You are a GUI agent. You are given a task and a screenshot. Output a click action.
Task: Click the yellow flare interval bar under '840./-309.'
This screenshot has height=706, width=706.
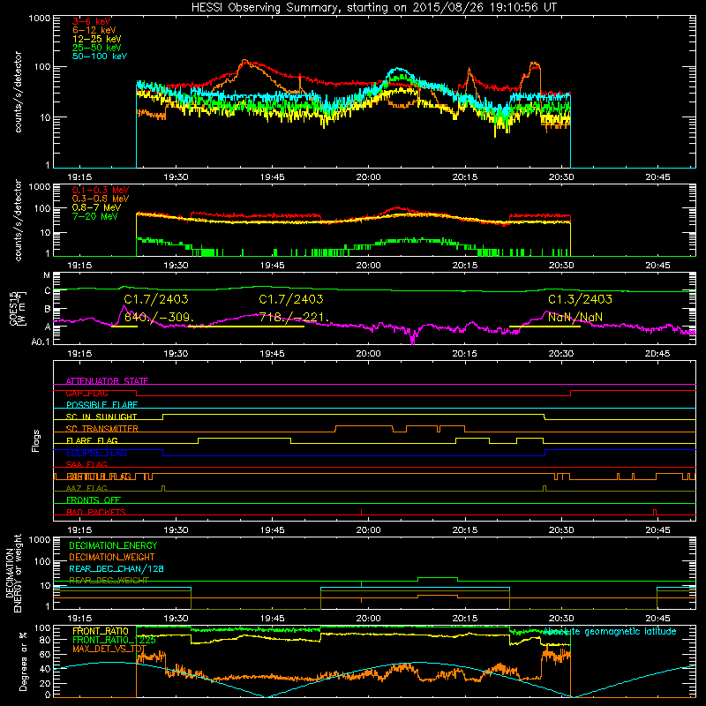pos(124,327)
